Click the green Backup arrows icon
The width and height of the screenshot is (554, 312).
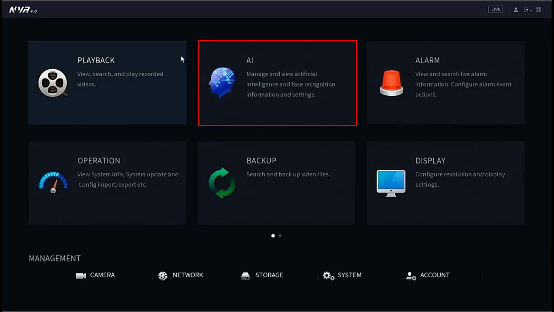pyautogui.click(x=222, y=183)
